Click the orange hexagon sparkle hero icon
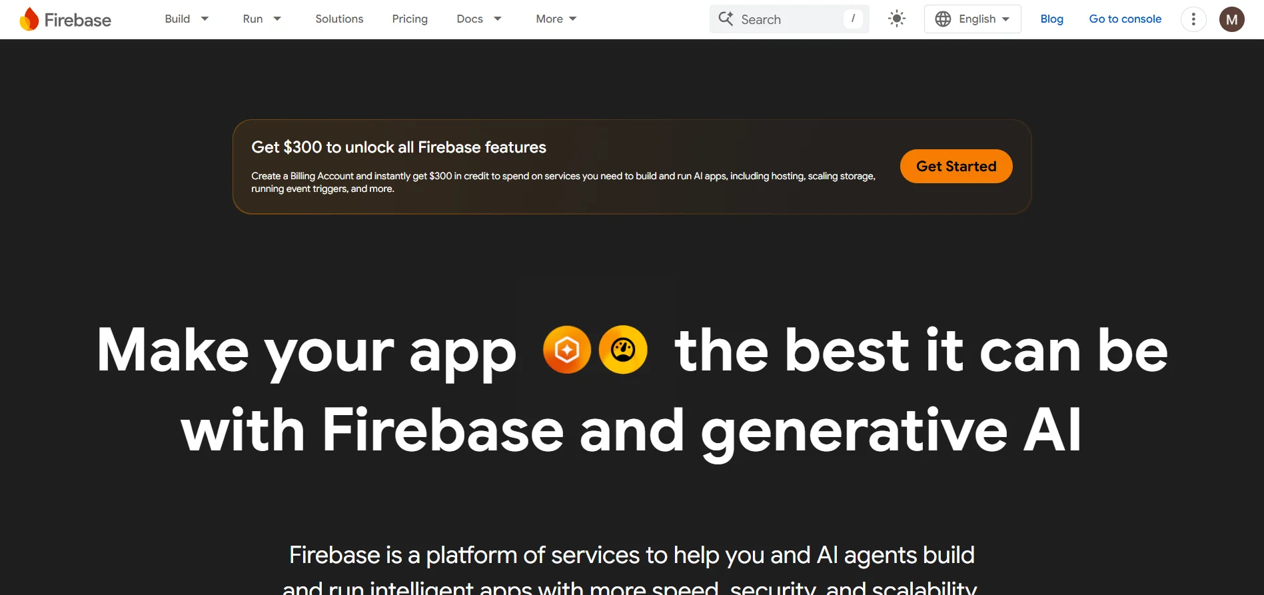The height and width of the screenshot is (595, 1264). [567, 350]
